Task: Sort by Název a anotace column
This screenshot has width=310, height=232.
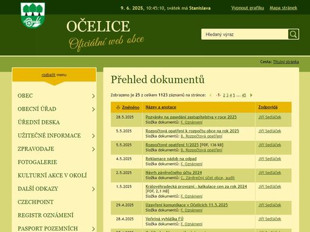Action: click(161, 107)
